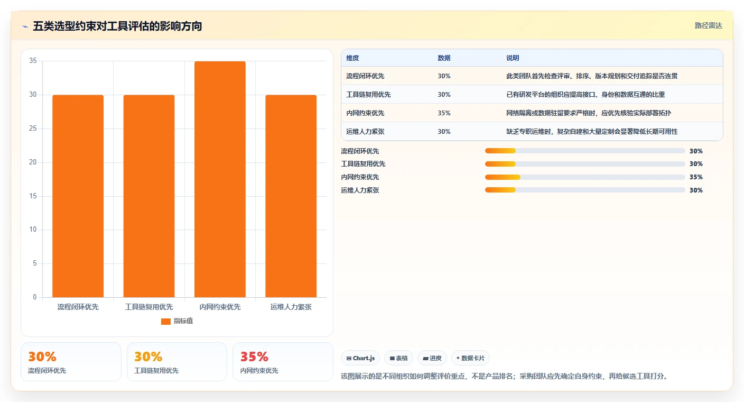Click the 工具链复用优先 bar in the chart
The height and width of the screenshot is (402, 744).
[x=149, y=196]
